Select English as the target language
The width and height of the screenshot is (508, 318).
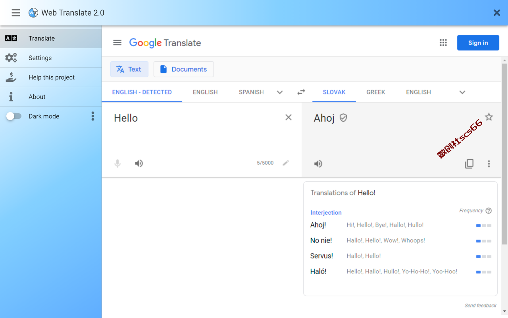(418, 92)
